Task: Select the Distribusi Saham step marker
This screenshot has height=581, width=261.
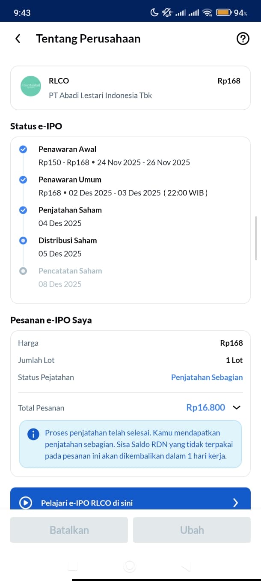Action: pos(23,240)
